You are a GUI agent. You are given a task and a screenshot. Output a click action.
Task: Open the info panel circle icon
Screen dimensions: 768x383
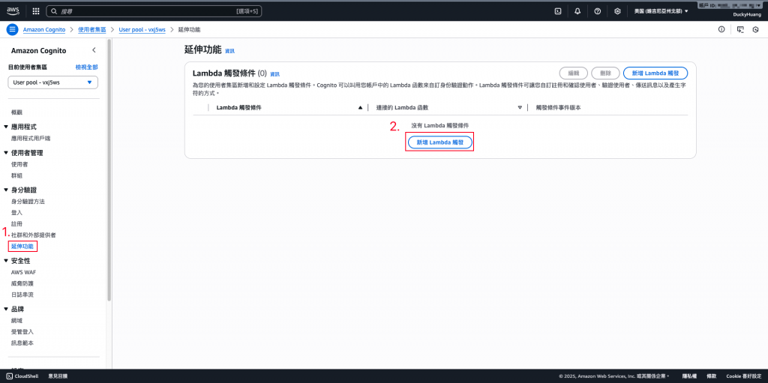pyautogui.click(x=721, y=29)
